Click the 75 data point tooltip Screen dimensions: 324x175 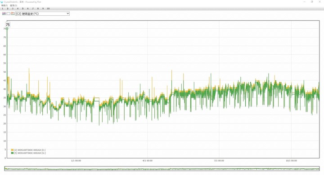point(8,25)
